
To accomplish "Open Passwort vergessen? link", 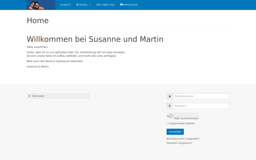I will point(180,143).
